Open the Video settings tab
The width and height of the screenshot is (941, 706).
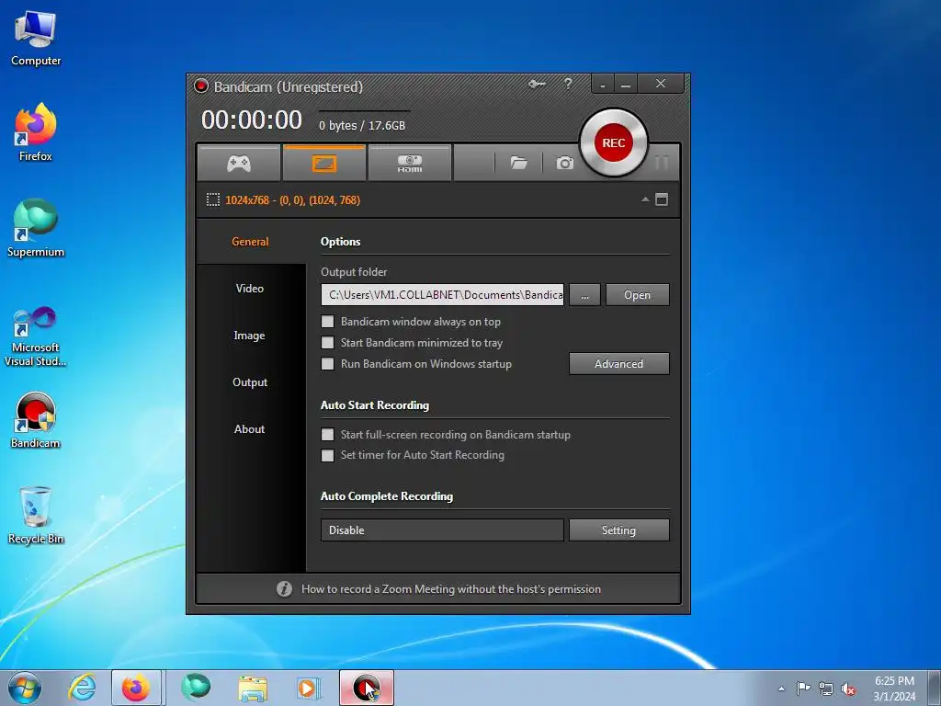coord(250,288)
